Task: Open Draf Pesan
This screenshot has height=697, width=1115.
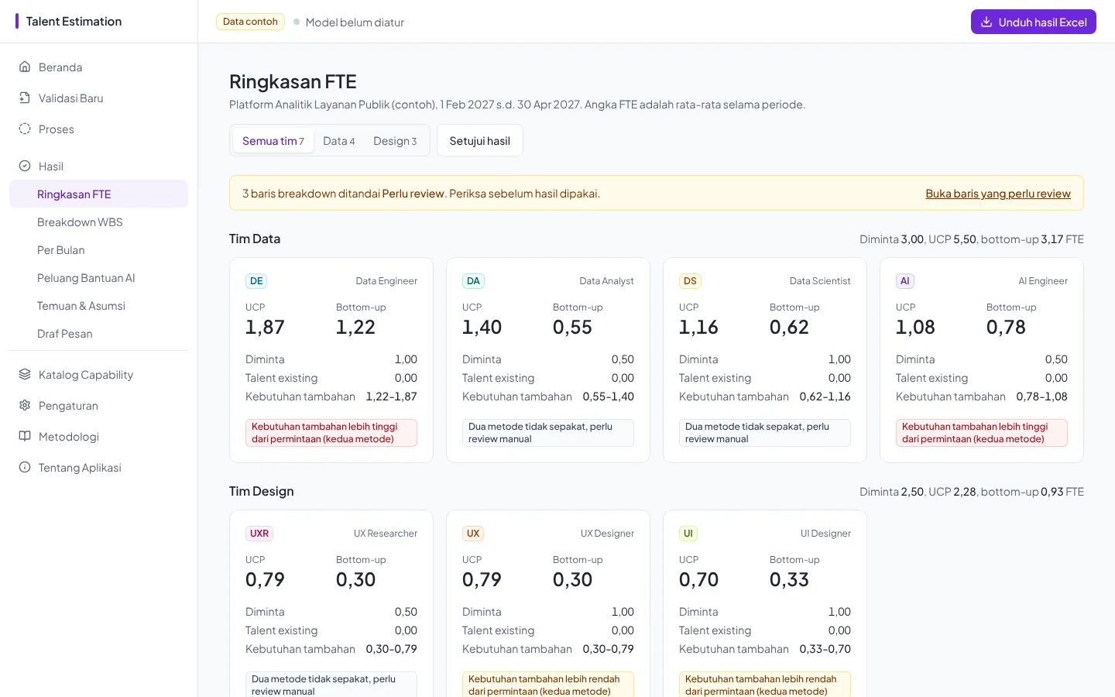Action: [x=98, y=333]
